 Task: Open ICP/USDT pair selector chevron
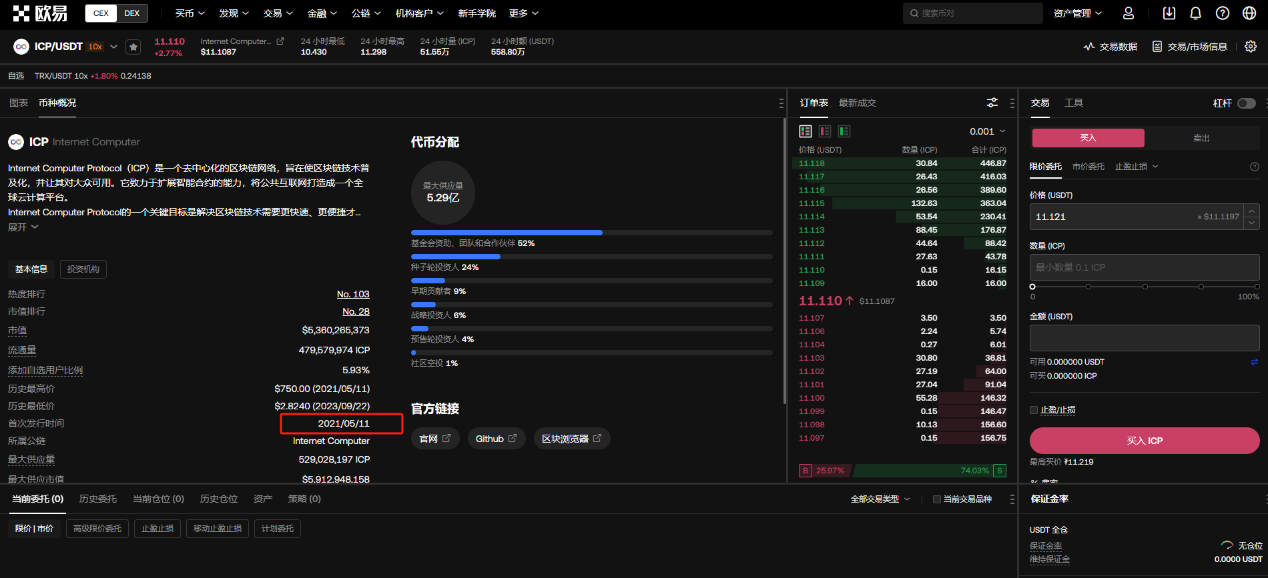pyautogui.click(x=113, y=47)
